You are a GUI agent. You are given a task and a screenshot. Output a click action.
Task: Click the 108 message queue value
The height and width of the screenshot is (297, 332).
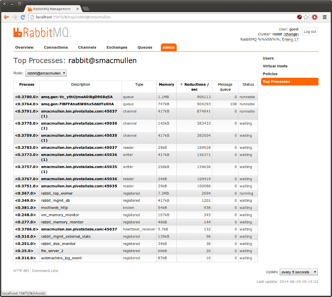233,104
